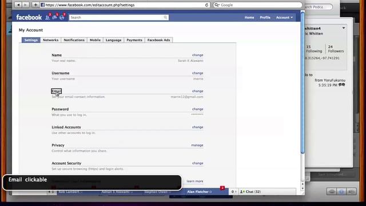
Task: Click the Linked Accounts heading
Action: pos(66,127)
